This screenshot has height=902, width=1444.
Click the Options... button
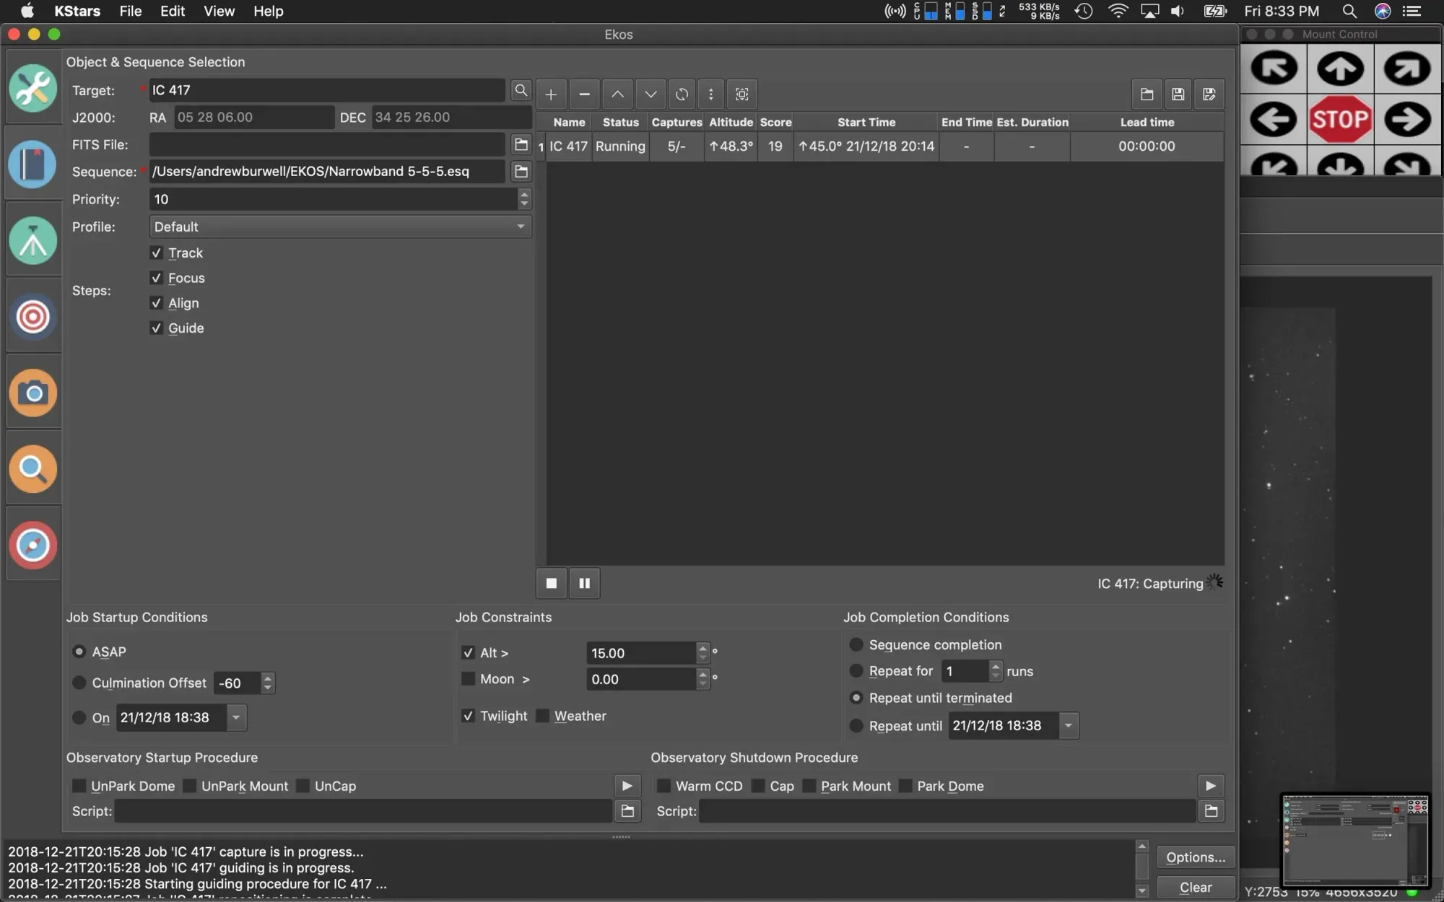pyautogui.click(x=1195, y=857)
